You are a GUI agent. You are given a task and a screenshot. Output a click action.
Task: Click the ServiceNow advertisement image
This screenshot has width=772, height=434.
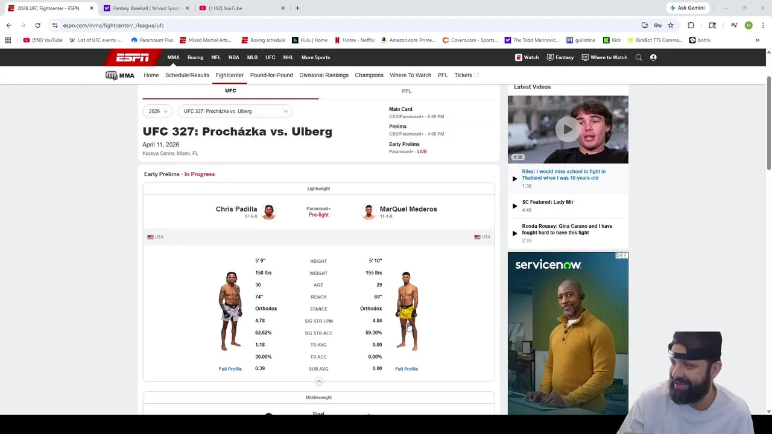[568, 333]
